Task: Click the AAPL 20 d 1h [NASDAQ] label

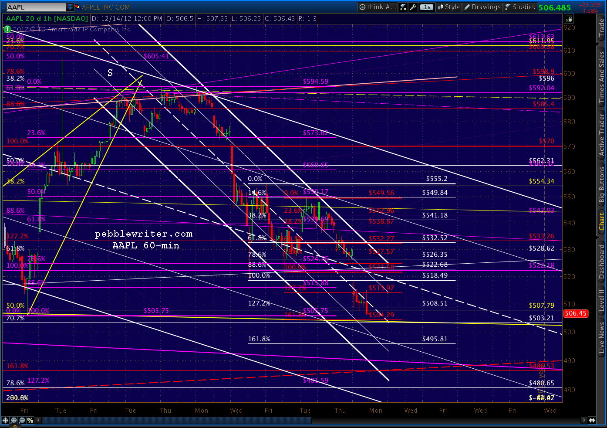Action: point(47,19)
